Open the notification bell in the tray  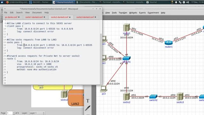point(176,2)
